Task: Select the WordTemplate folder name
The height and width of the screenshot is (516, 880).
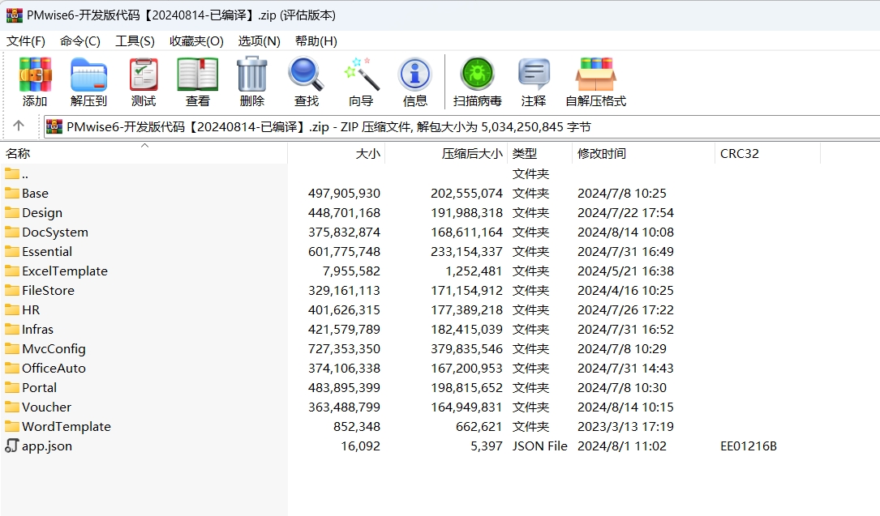Action: click(x=67, y=426)
